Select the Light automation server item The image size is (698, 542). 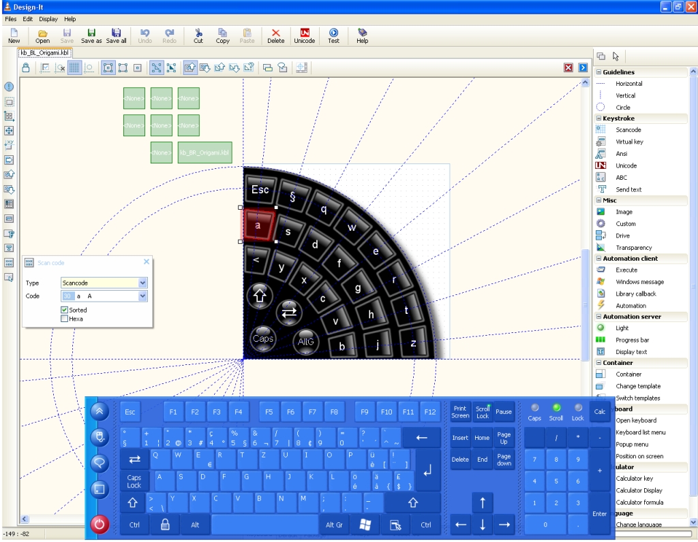pos(622,328)
